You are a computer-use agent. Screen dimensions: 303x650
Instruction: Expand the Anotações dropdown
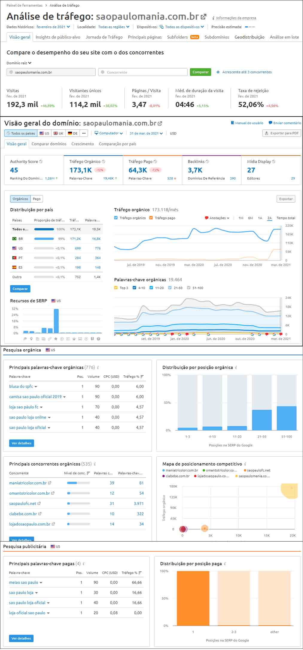point(217,218)
